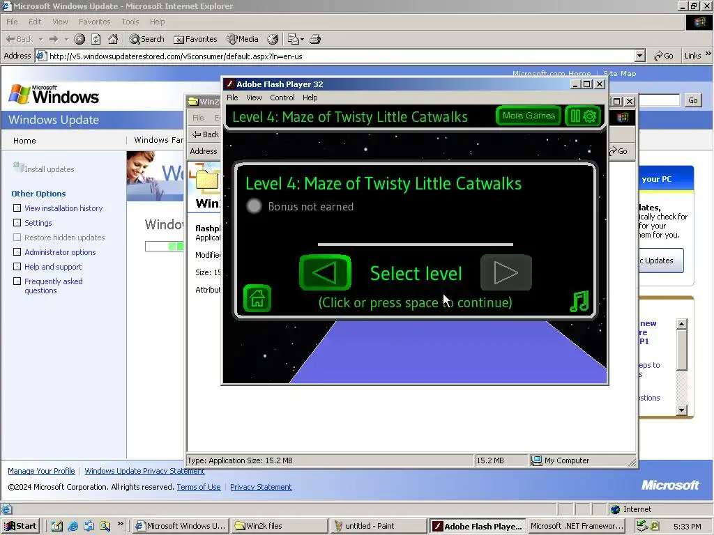
Task: Open the Terms of Use link
Action: (x=199, y=487)
